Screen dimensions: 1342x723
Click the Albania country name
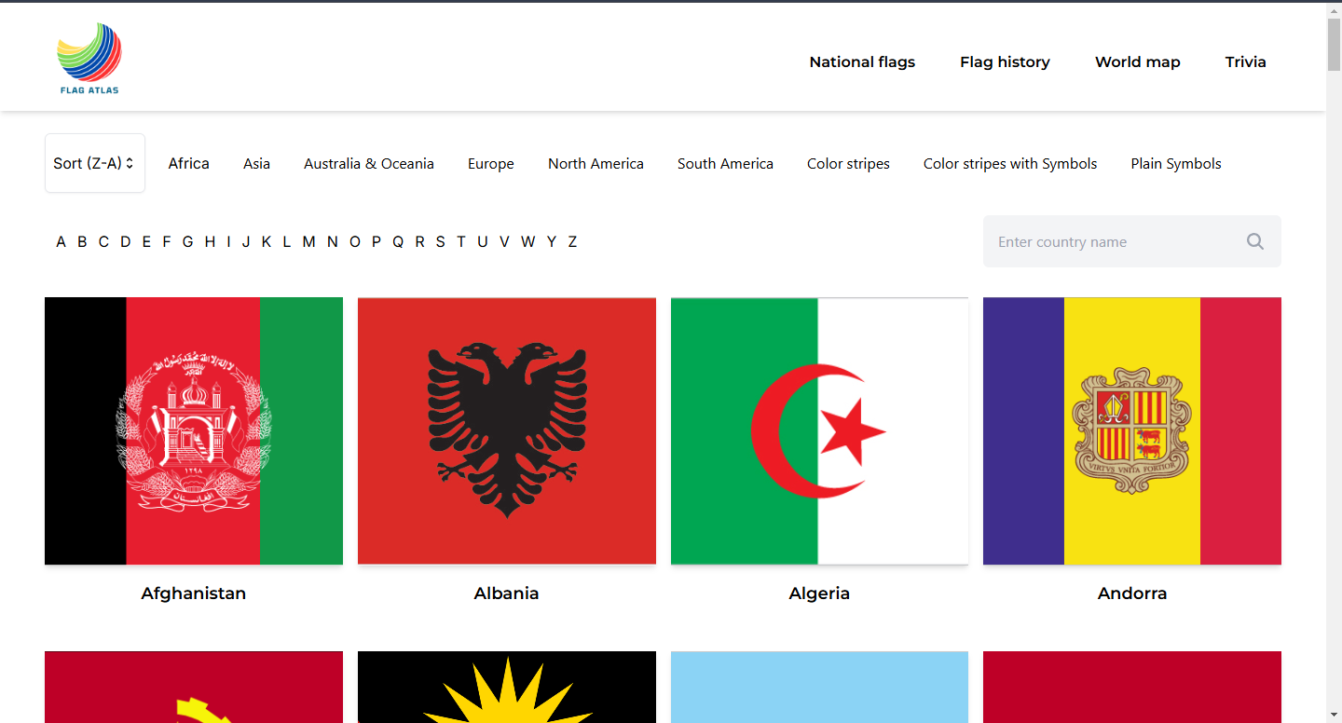point(507,593)
